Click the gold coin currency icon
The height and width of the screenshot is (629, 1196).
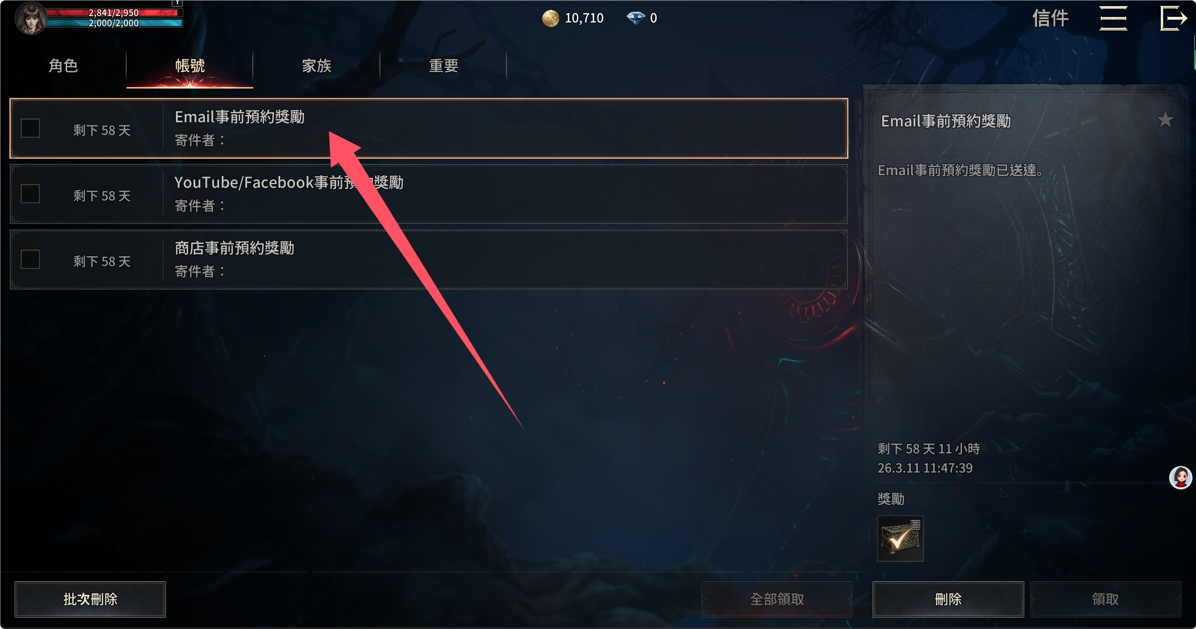click(x=550, y=18)
